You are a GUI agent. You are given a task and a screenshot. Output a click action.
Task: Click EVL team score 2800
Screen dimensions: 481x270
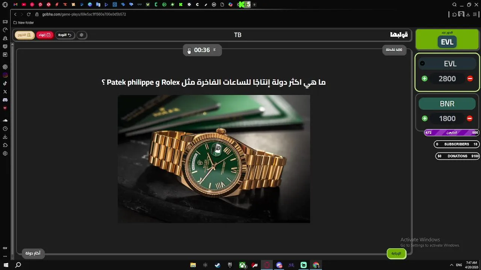click(x=447, y=79)
